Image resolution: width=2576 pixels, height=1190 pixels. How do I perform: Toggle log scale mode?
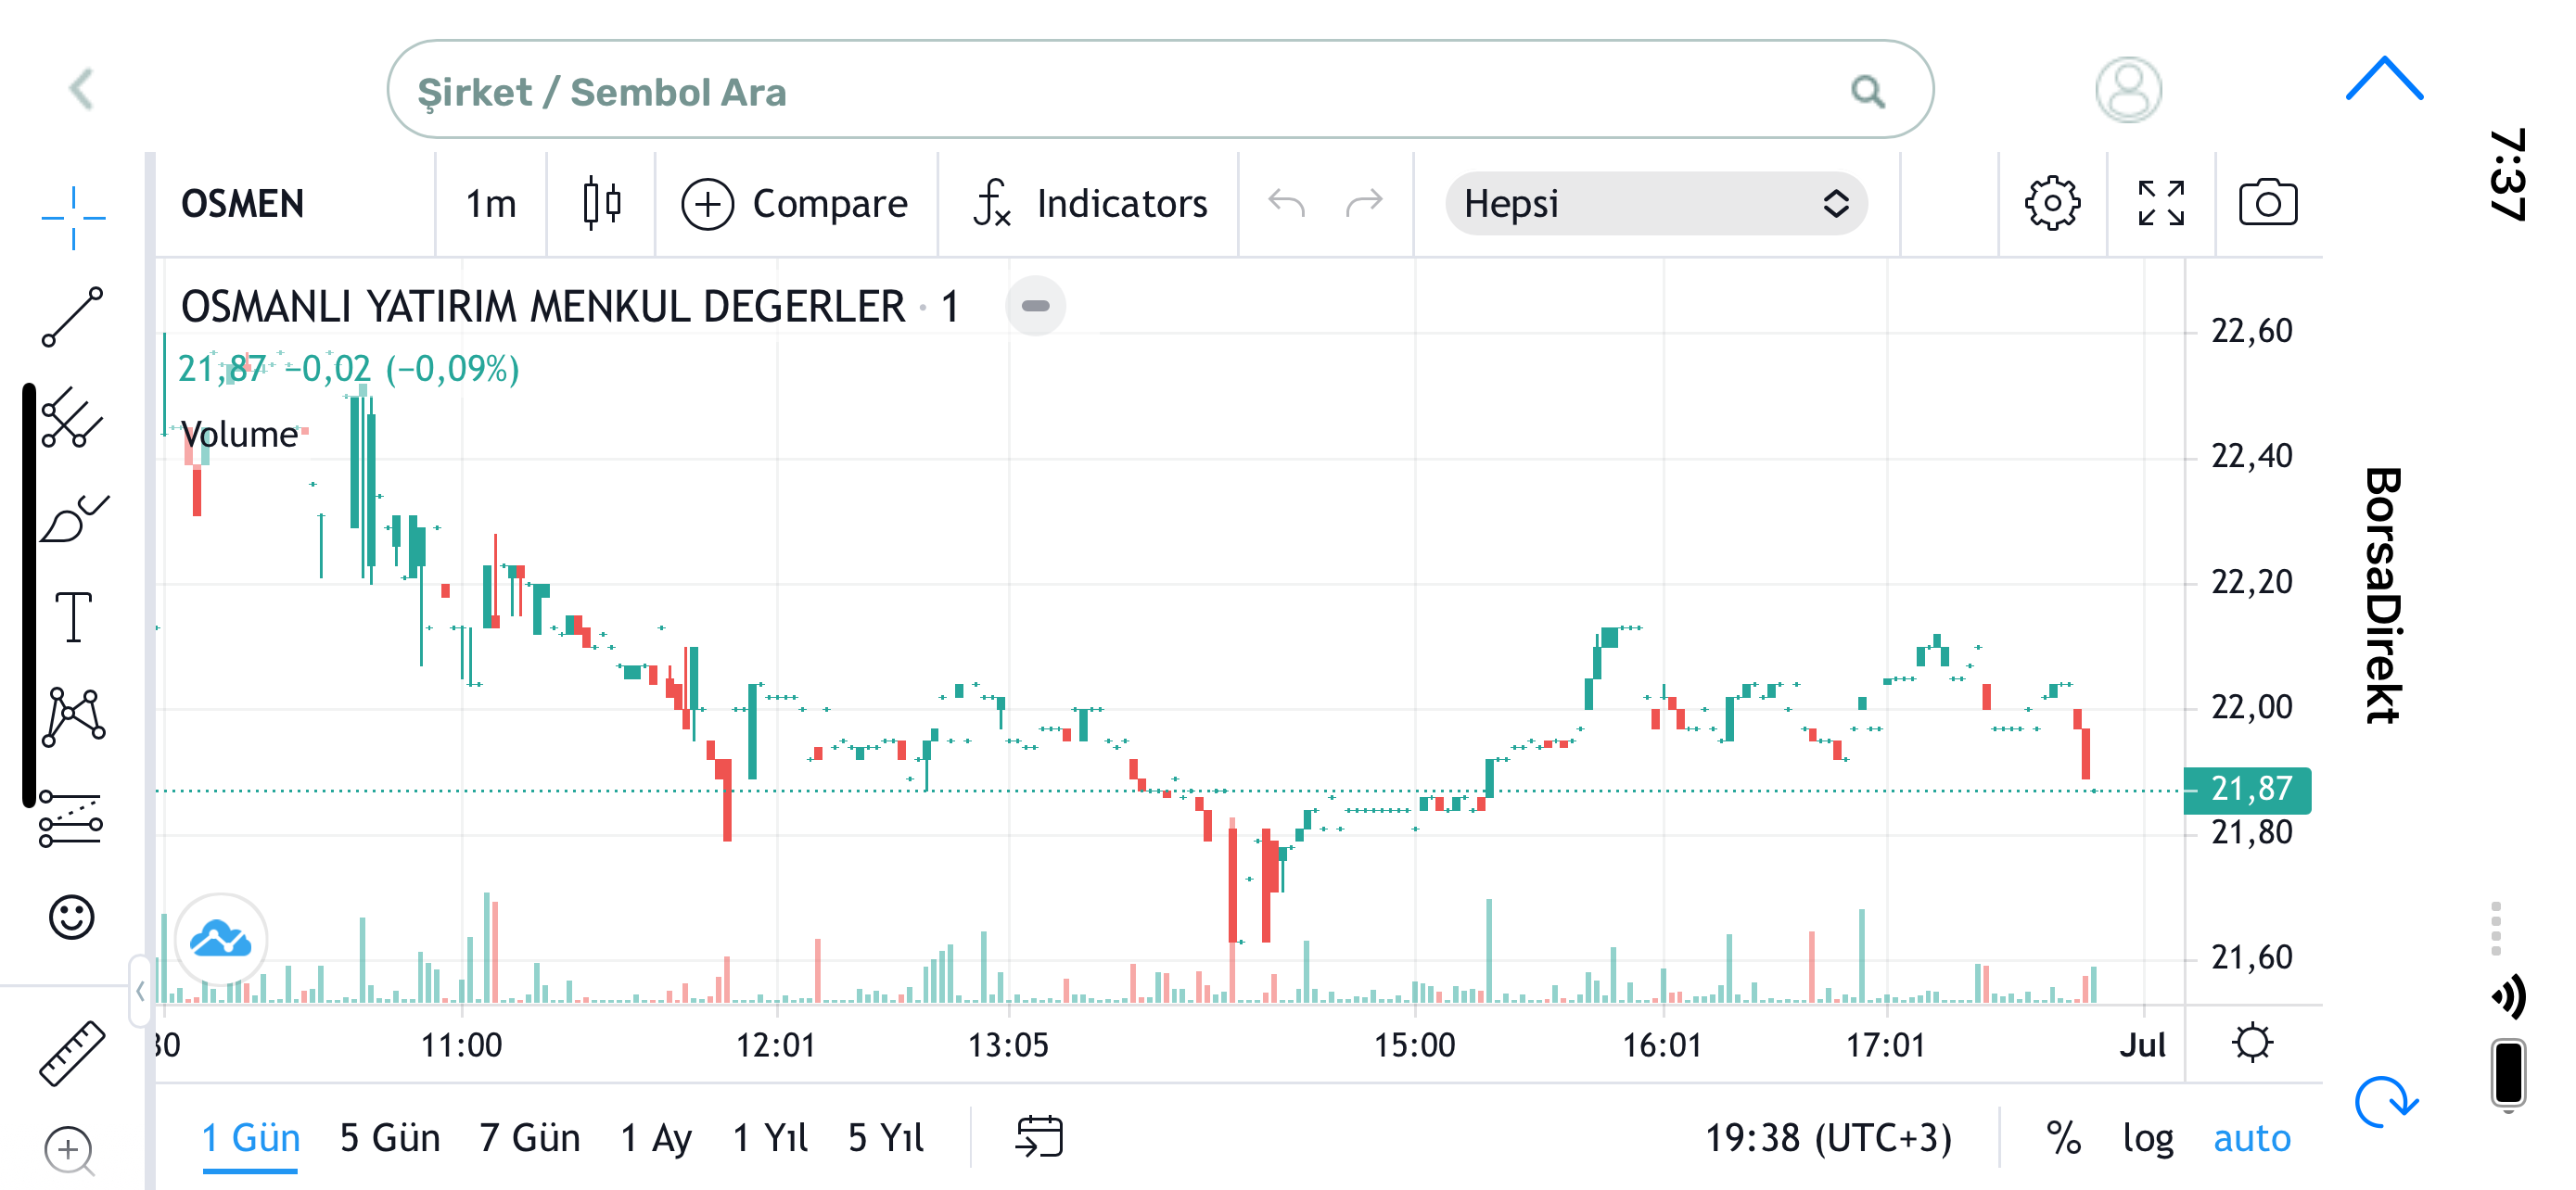tap(2148, 1138)
